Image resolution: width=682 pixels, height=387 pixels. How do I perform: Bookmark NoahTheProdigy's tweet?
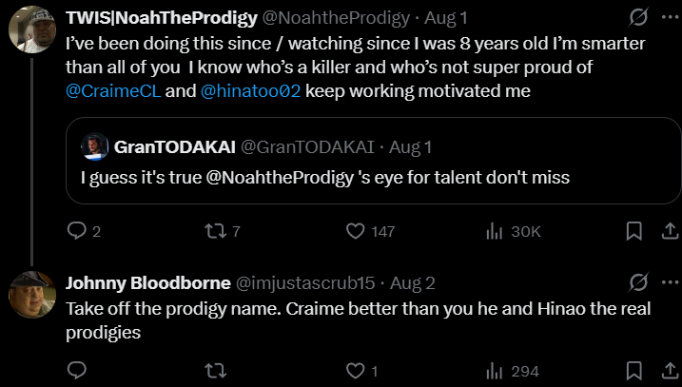634,231
